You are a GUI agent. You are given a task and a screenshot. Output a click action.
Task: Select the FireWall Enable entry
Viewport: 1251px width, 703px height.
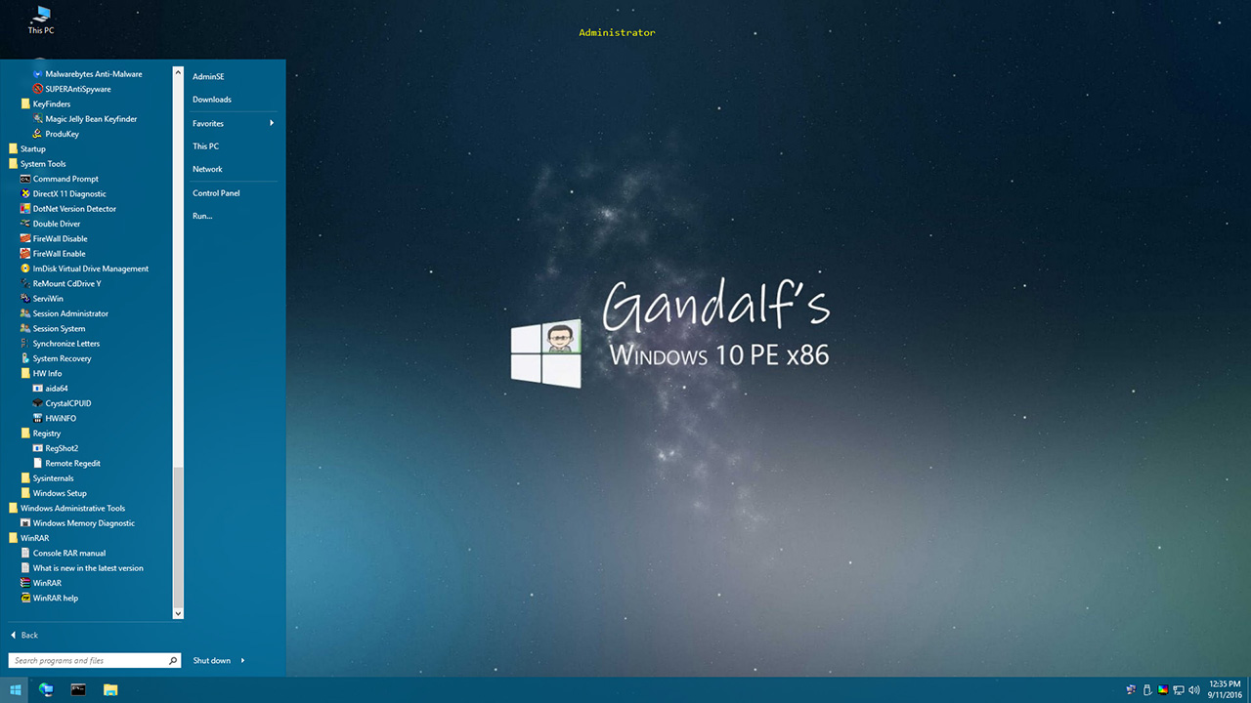(53, 254)
